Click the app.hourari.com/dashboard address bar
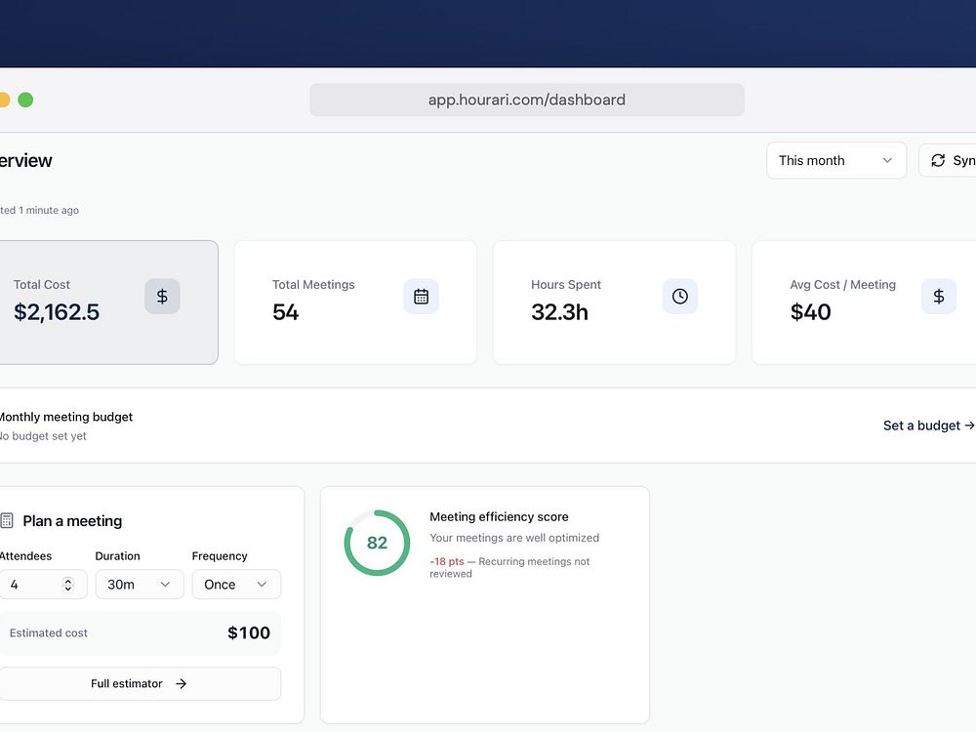The width and height of the screenshot is (976, 732). (527, 100)
